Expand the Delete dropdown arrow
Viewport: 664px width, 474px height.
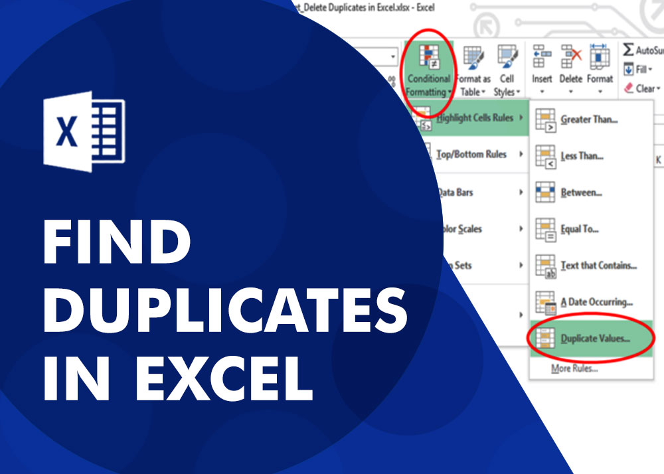point(571,92)
